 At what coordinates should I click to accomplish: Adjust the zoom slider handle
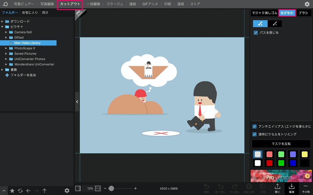point(111,188)
